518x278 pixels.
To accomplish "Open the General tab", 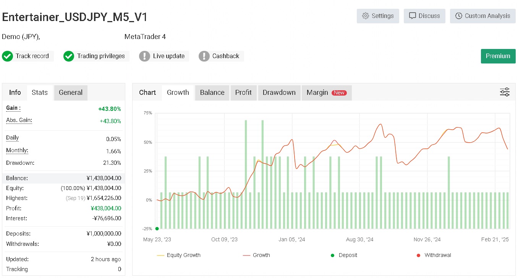I will coord(71,93).
